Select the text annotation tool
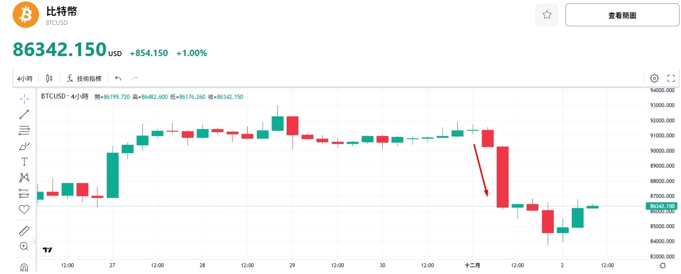 (x=24, y=162)
